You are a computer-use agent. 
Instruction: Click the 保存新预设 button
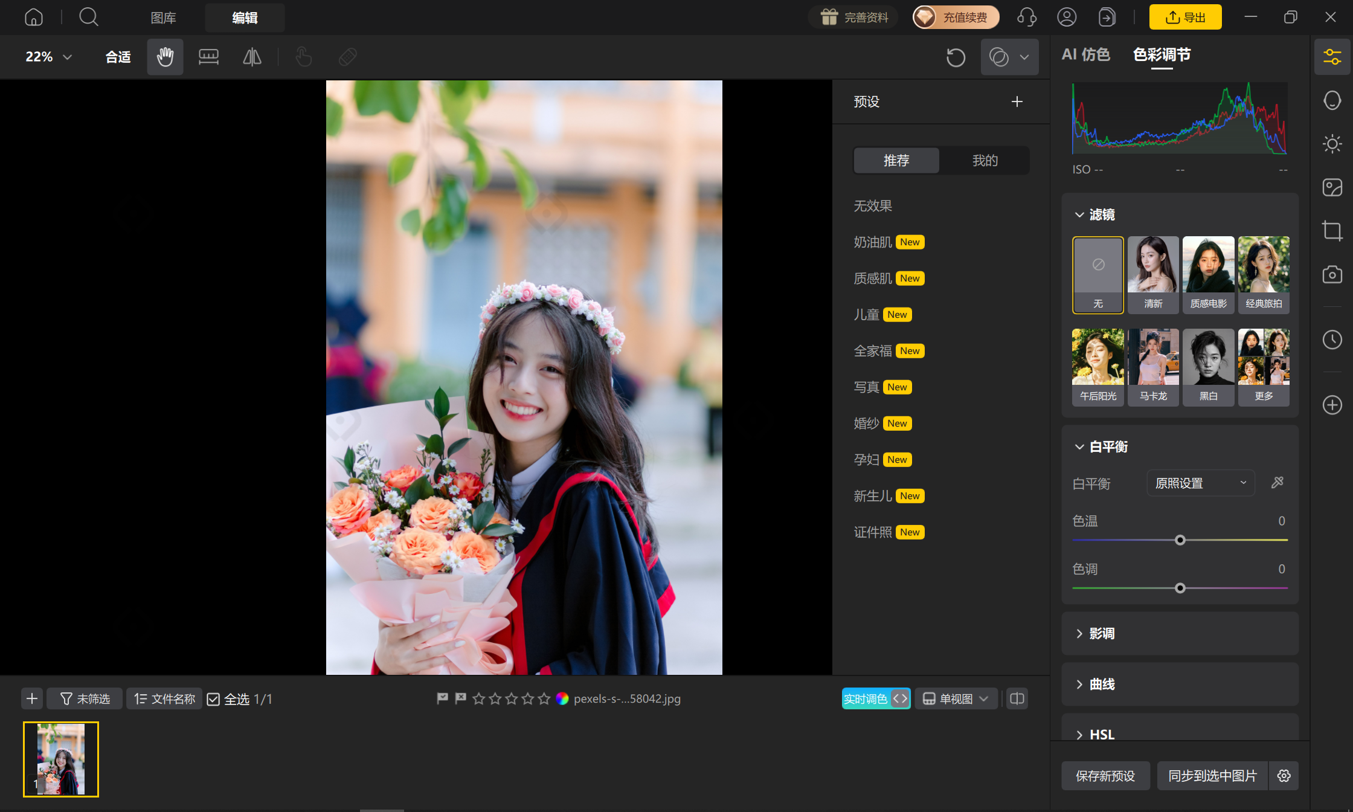[x=1105, y=776]
